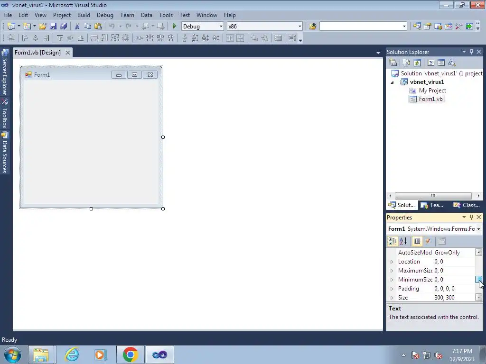The width and height of the screenshot is (486, 364).
Task: Pin the Properties panel
Action: [471, 217]
